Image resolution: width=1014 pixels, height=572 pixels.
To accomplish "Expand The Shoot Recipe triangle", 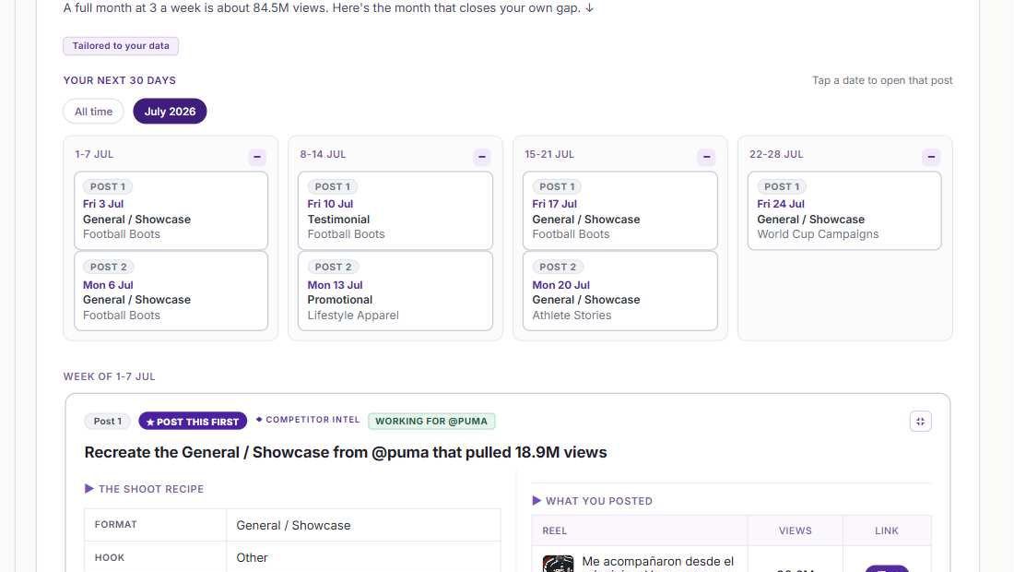I will point(89,489).
